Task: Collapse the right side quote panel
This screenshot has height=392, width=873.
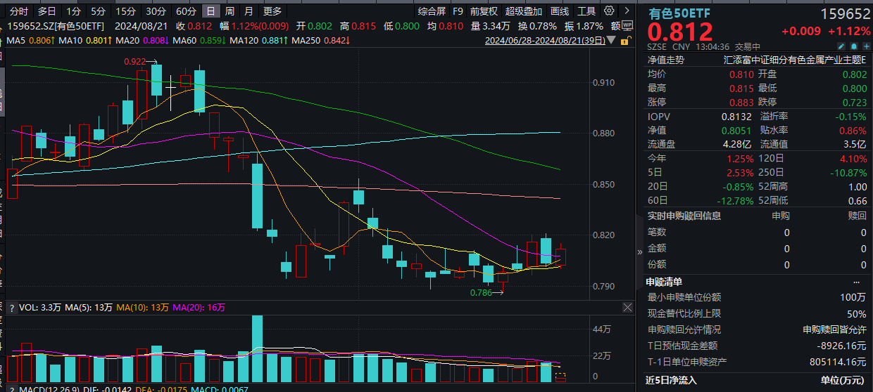Action: (639, 251)
